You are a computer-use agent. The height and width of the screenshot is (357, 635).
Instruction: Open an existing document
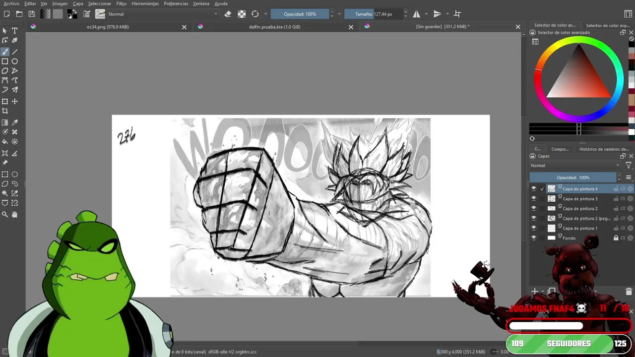coord(19,14)
